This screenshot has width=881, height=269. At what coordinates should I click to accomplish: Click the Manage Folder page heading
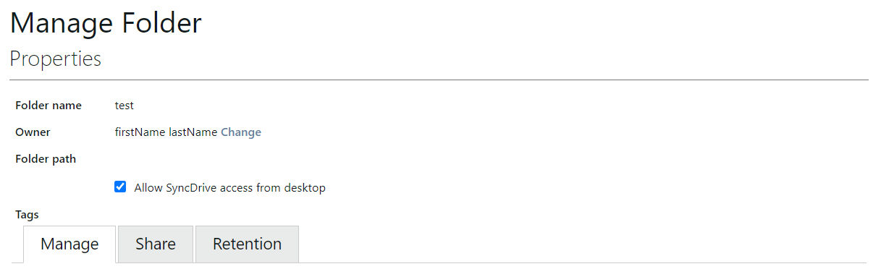[106, 23]
